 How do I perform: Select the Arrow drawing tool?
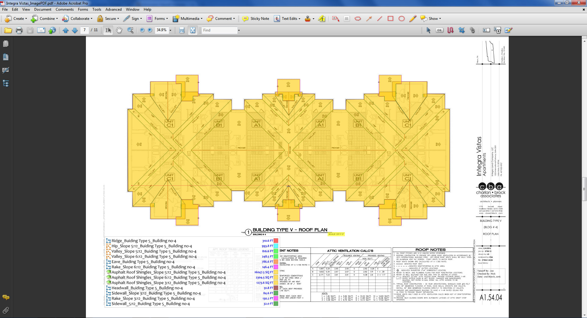tap(369, 19)
